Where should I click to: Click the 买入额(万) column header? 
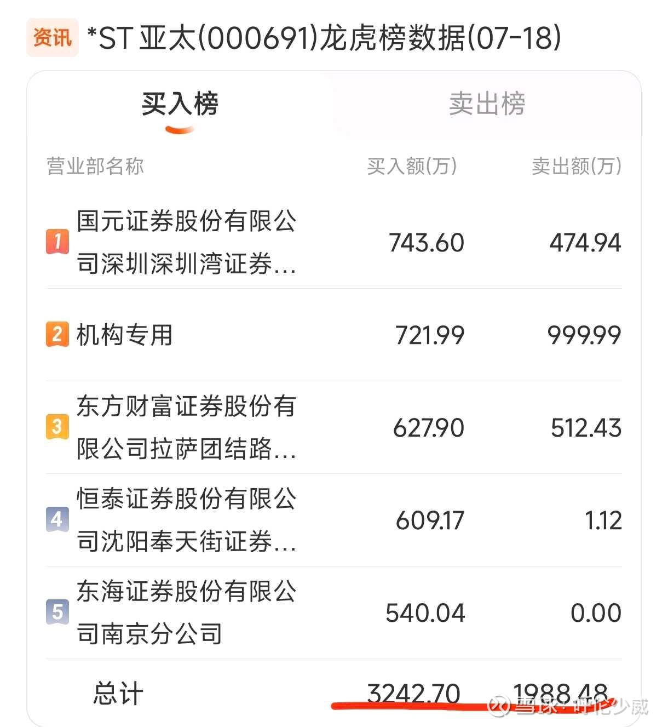tap(412, 166)
